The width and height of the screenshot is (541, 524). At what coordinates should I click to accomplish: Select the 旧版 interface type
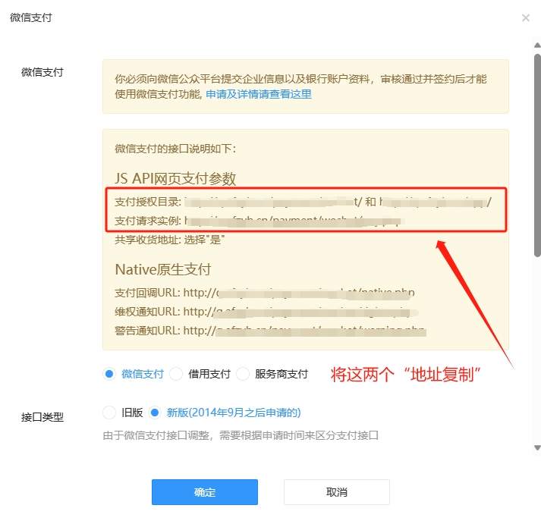[109, 413]
